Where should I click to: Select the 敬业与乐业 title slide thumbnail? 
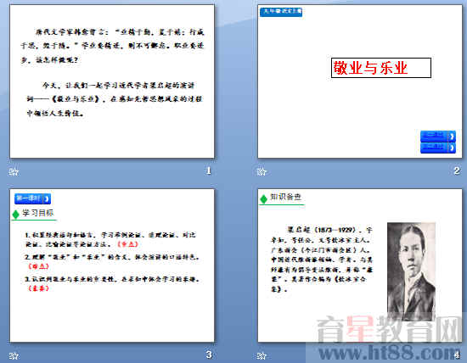(360, 81)
